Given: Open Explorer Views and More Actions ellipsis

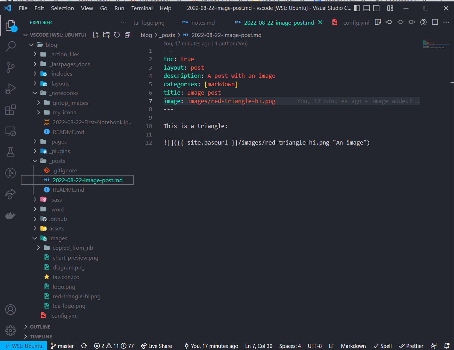Looking at the screenshot, I should click(123, 22).
